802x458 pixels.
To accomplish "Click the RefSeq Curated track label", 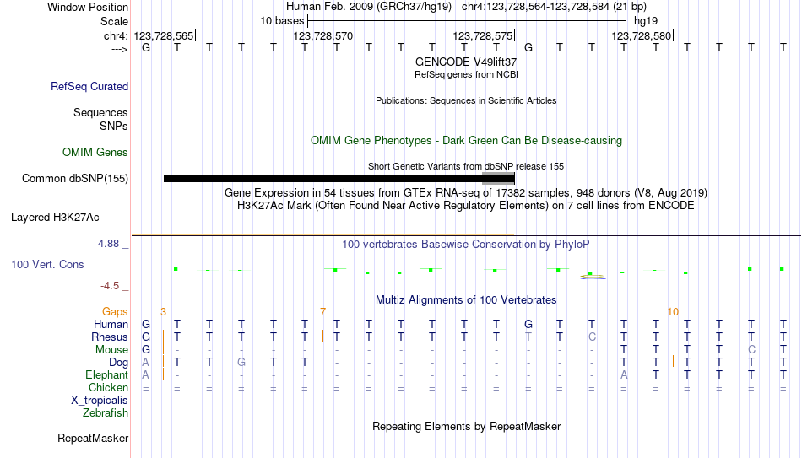I will (89, 86).
